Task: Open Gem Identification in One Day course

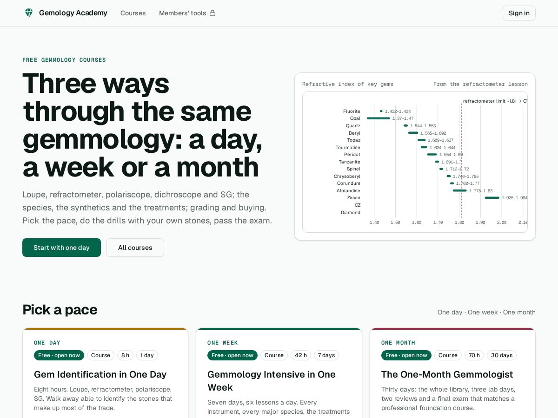Action: pyautogui.click(x=100, y=374)
